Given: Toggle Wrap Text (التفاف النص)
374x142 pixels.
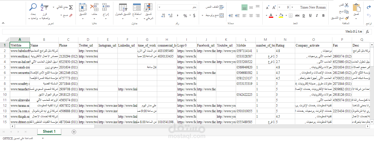Looking at the screenshot, I should (215, 7).
